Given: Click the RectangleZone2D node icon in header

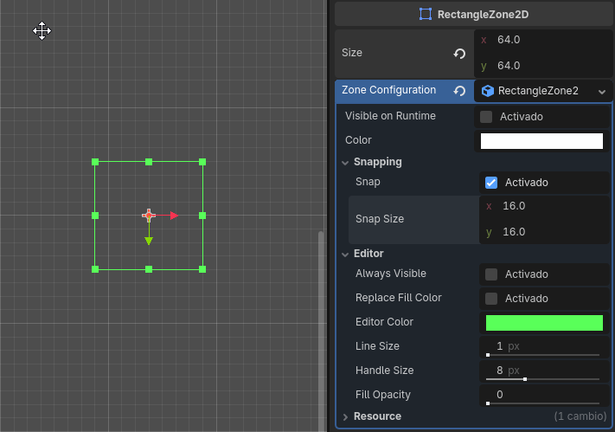Looking at the screenshot, I should pyautogui.click(x=426, y=14).
